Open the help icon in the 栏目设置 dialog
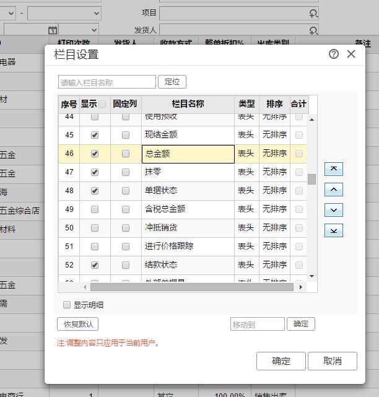The image size is (379, 397). (333, 54)
